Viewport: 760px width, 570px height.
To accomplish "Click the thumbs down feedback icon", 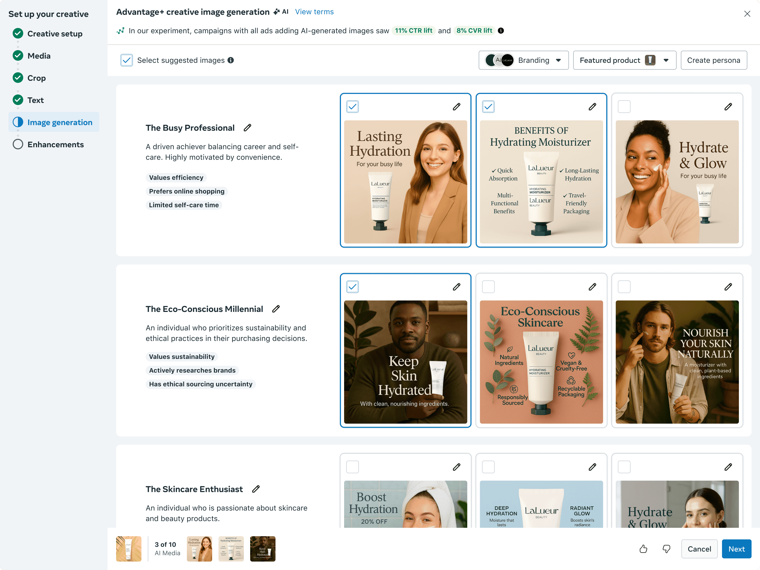I will pyautogui.click(x=666, y=549).
